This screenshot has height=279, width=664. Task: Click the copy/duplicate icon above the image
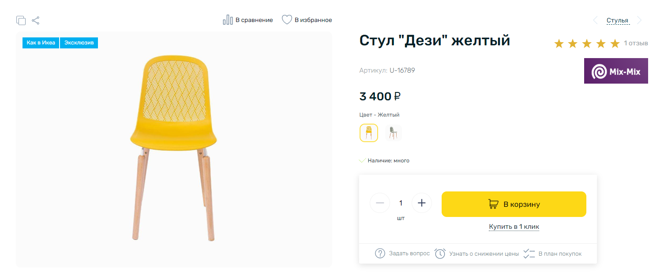click(x=21, y=20)
